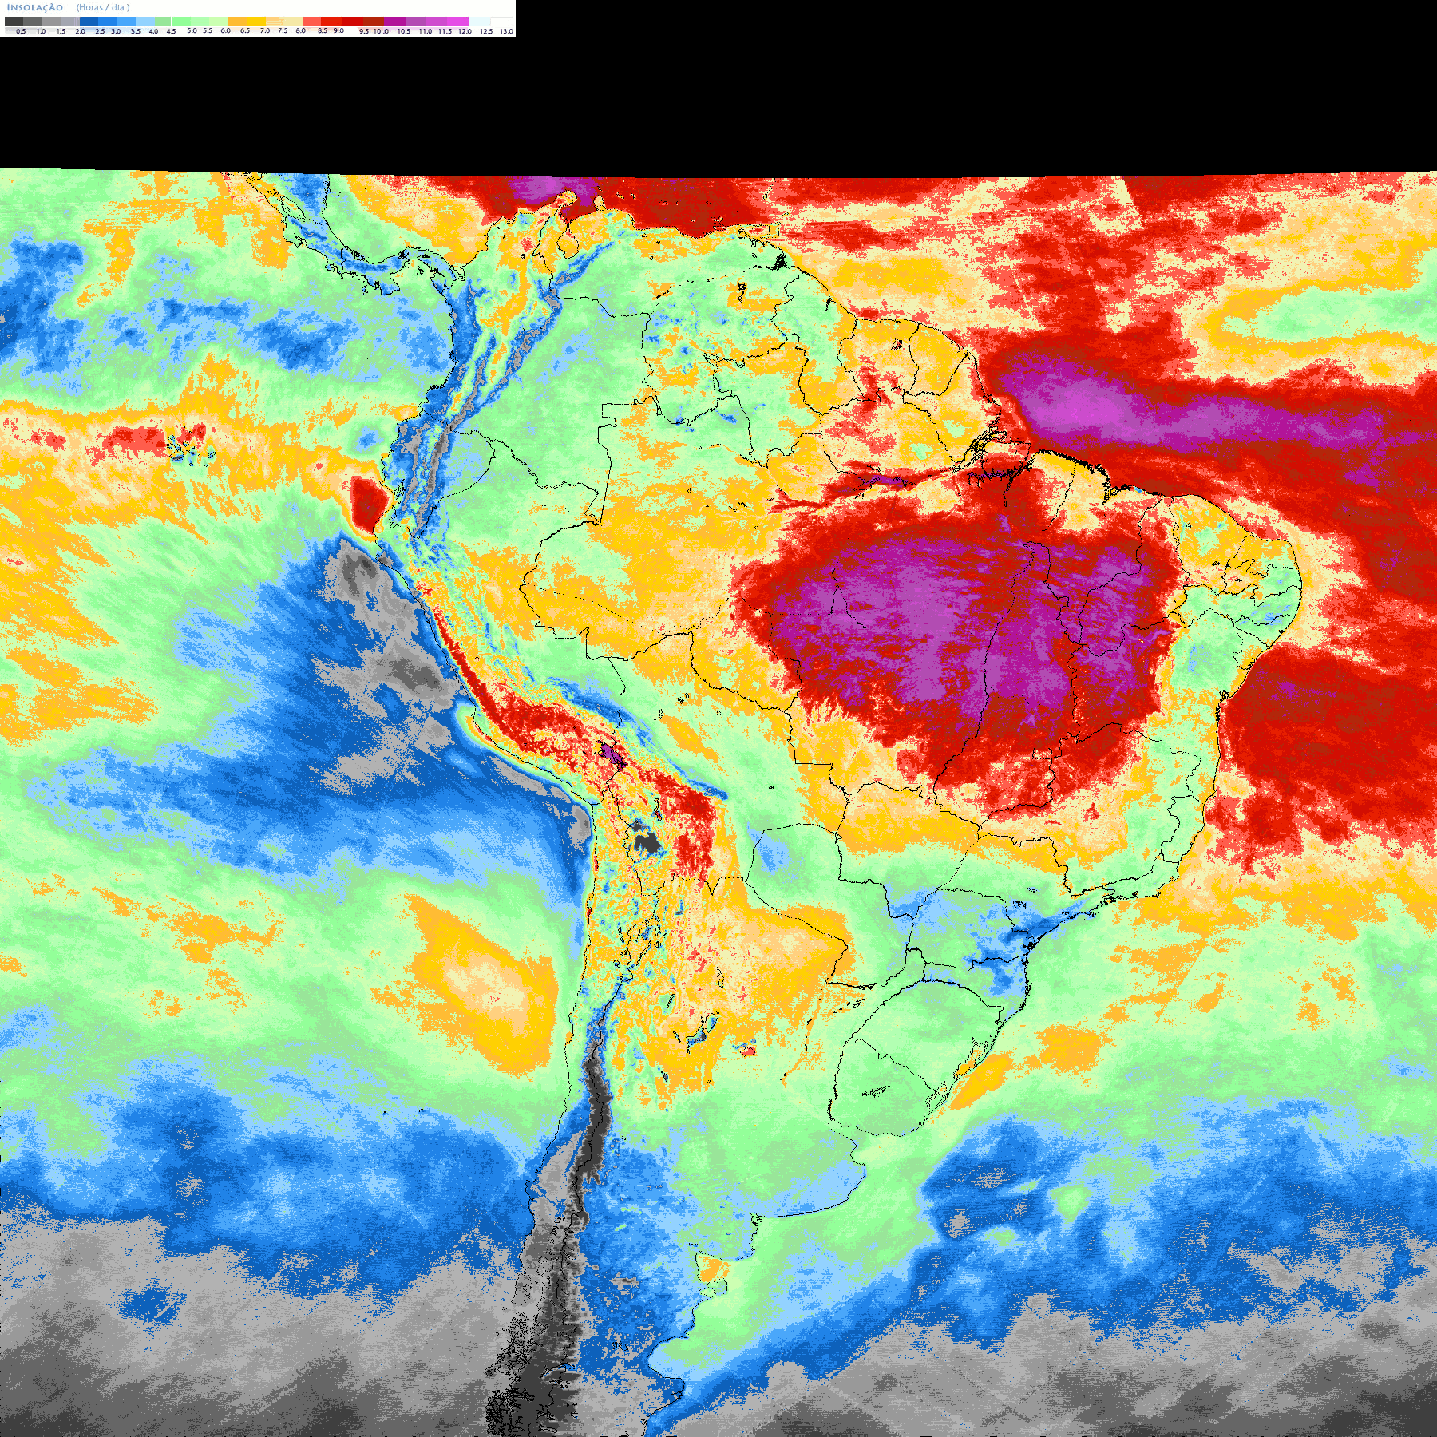1437x1437 pixels.
Task: Click the 8.0 legend value
Action: 301,30
